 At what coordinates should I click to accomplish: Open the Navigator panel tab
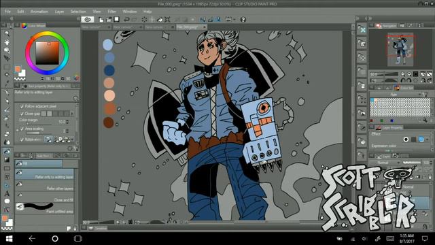[387, 26]
